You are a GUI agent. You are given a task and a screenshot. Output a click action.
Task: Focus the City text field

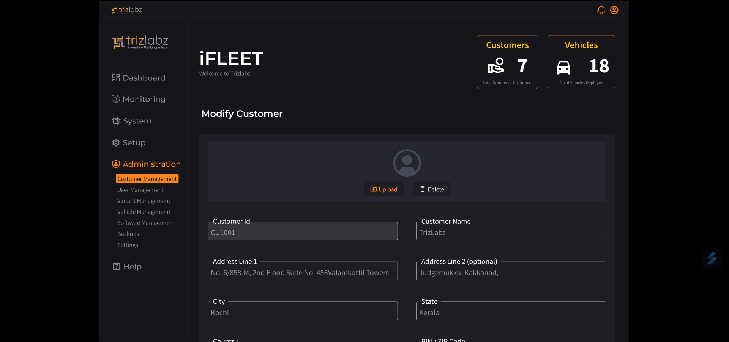(x=302, y=313)
